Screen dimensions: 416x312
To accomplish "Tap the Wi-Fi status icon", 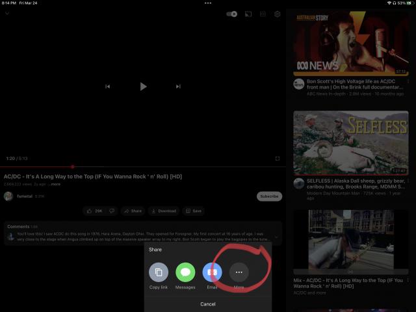I will click(389, 3).
